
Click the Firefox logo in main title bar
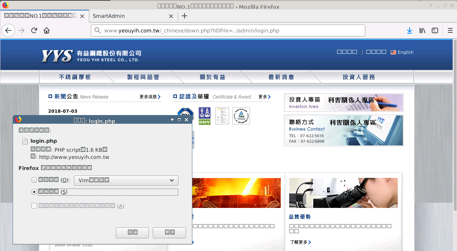[x=5, y=5]
